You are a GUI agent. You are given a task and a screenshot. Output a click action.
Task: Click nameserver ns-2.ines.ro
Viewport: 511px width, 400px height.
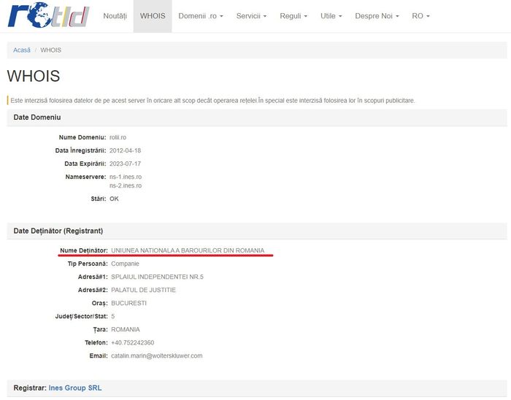(126, 185)
